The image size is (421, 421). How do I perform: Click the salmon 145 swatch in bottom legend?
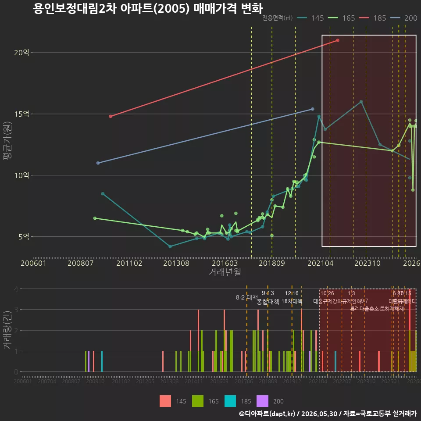point(165,401)
